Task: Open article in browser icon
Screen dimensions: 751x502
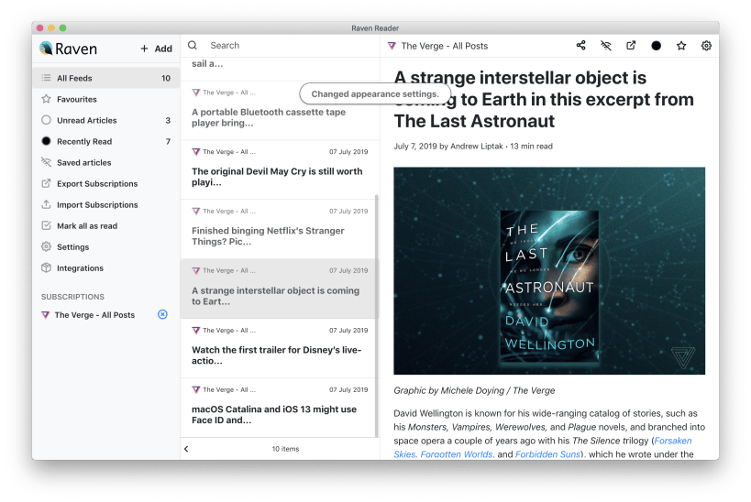Action: coord(631,46)
